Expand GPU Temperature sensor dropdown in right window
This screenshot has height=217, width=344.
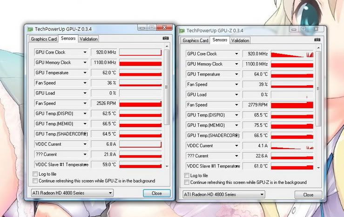pyautogui.click(x=236, y=75)
